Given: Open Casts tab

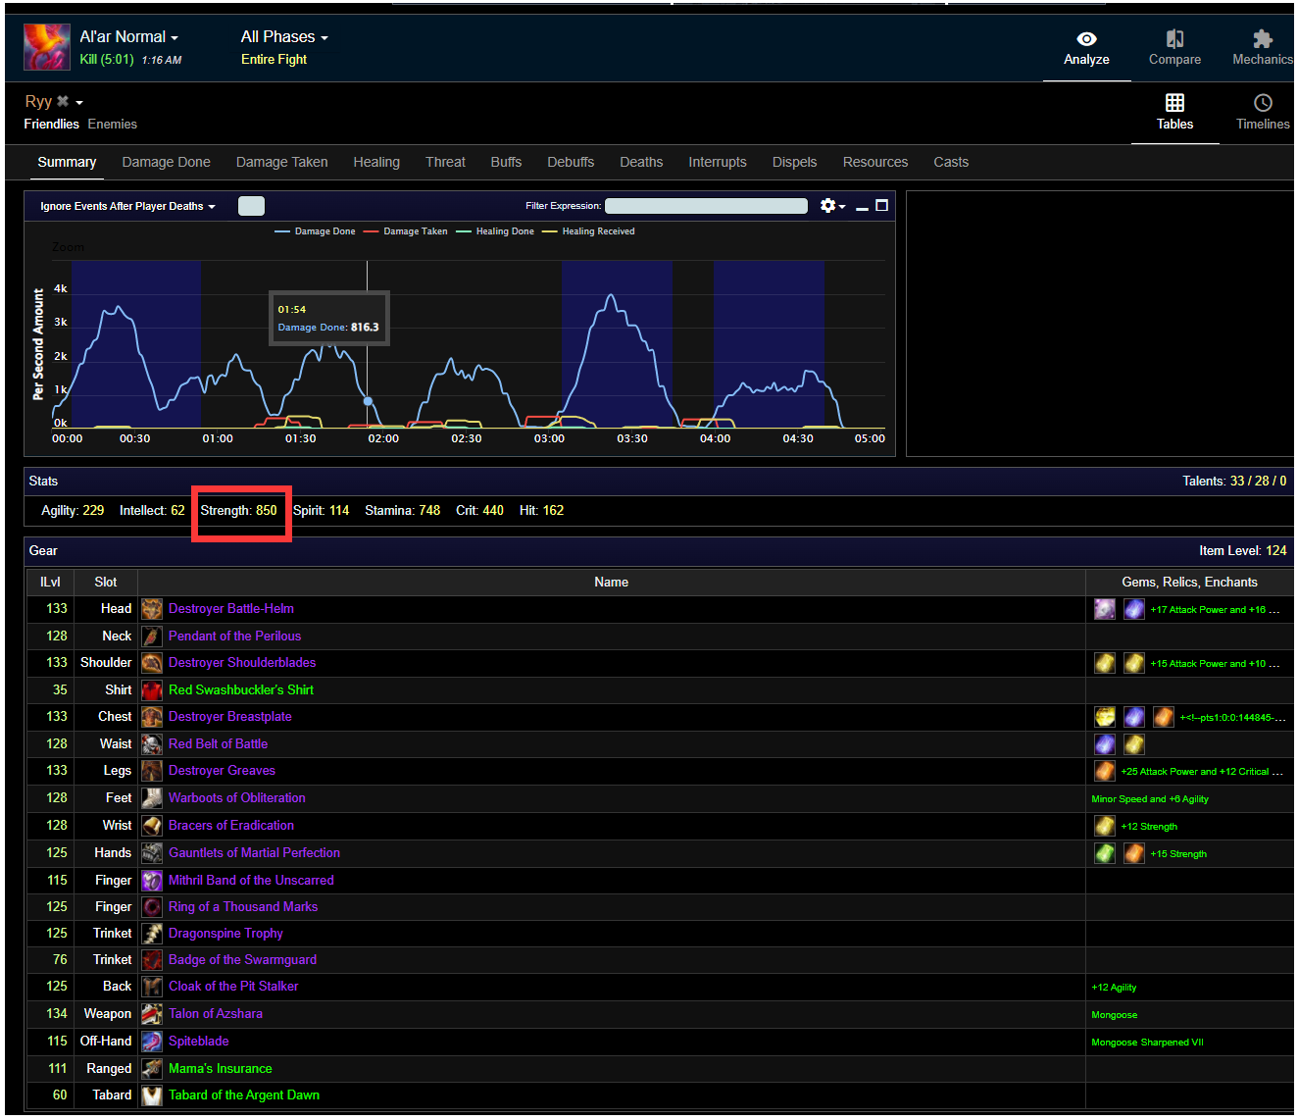Looking at the screenshot, I should 951,162.
